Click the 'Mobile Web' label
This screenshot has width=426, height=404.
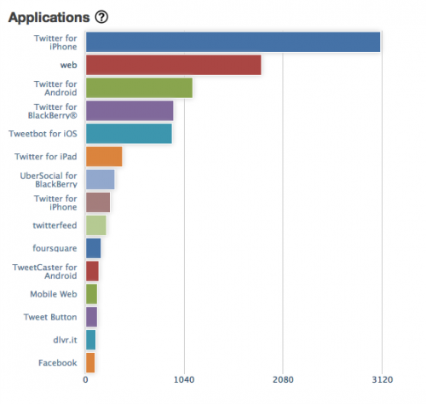point(54,294)
